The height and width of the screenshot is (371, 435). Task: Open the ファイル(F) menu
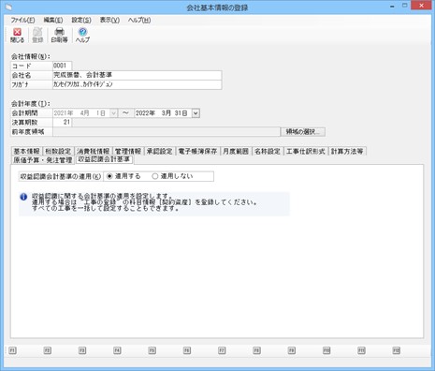pyautogui.click(x=22, y=21)
